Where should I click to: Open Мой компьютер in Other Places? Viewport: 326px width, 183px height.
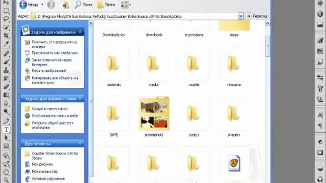tap(44, 172)
